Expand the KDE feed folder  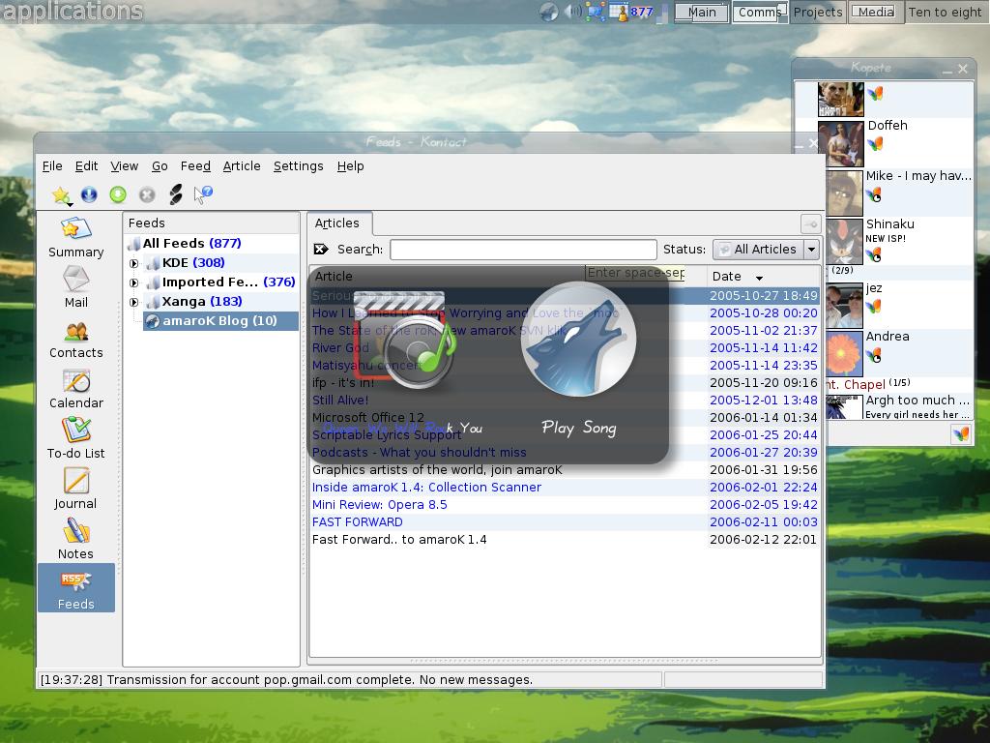[x=133, y=263]
